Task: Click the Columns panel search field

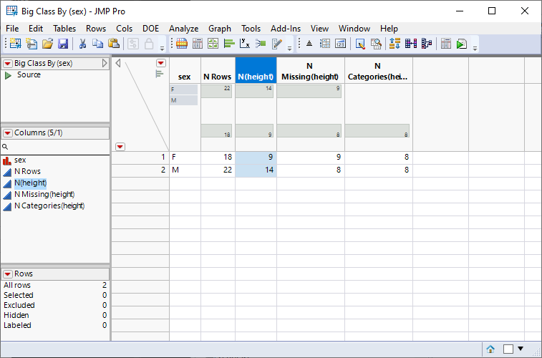Action: 55,147
